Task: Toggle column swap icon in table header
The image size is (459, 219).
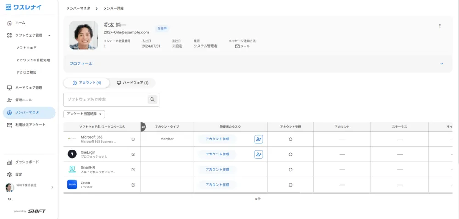Action: [143, 127]
